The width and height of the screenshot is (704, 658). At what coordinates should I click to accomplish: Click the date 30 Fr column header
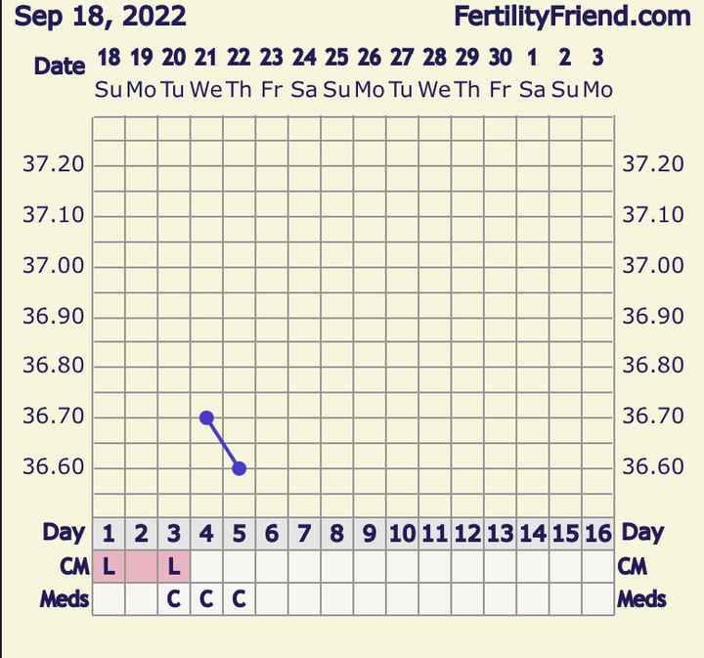click(500, 73)
